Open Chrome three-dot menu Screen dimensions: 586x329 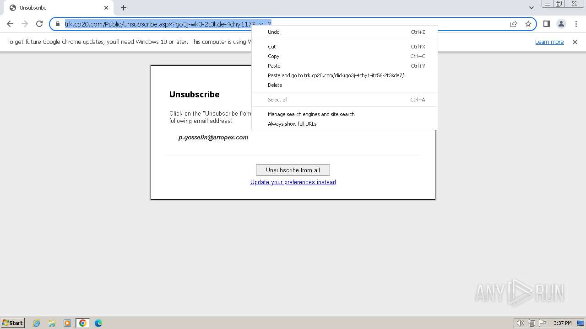[576, 24]
